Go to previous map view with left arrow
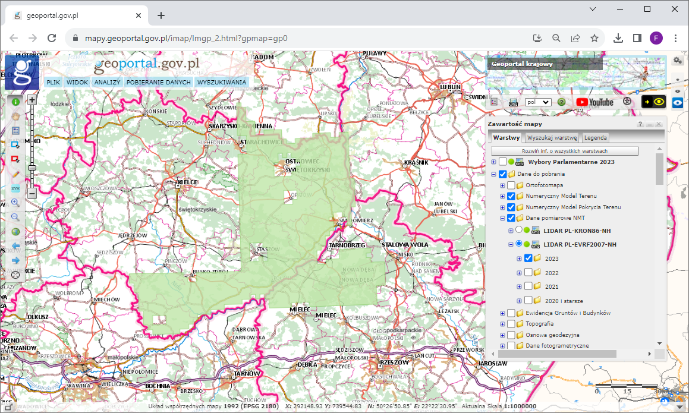The image size is (689, 413). pyautogui.click(x=15, y=245)
